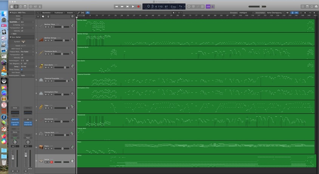Toggle the global tracks button above track list
Viewport: 319px width, 174px height.
[72, 17]
